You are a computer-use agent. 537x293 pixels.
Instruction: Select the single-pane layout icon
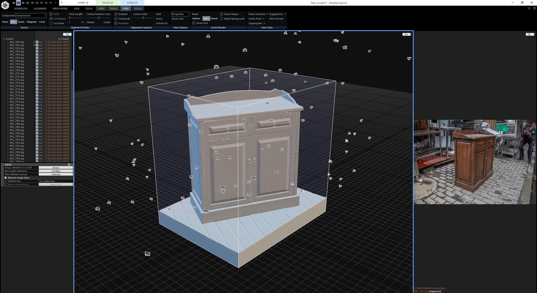pos(14,3)
